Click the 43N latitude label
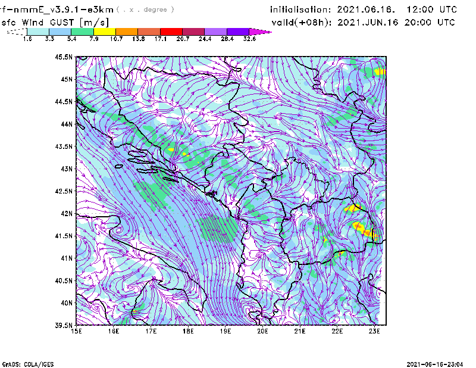476x368 pixels. tap(67, 169)
